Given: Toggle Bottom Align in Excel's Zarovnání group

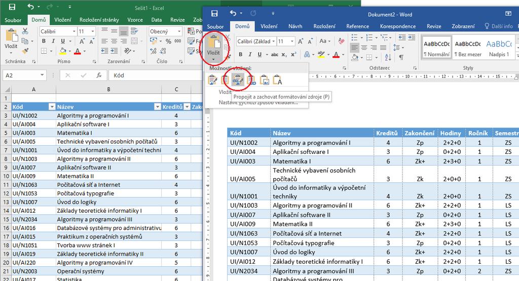Looking at the screenshot, I should (x=124, y=31).
